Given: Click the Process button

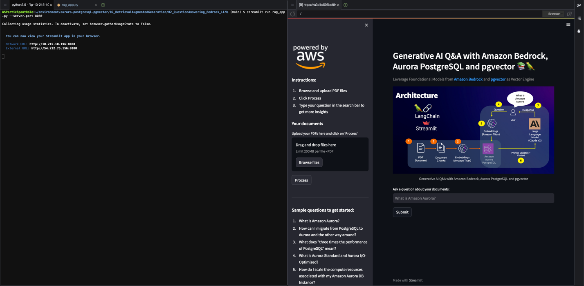Looking at the screenshot, I should 301,180.
